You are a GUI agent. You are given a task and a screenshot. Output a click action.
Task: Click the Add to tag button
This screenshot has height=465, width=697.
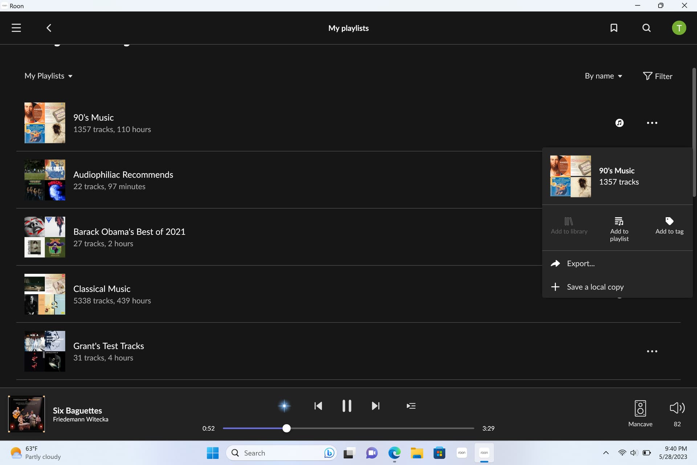669,226
